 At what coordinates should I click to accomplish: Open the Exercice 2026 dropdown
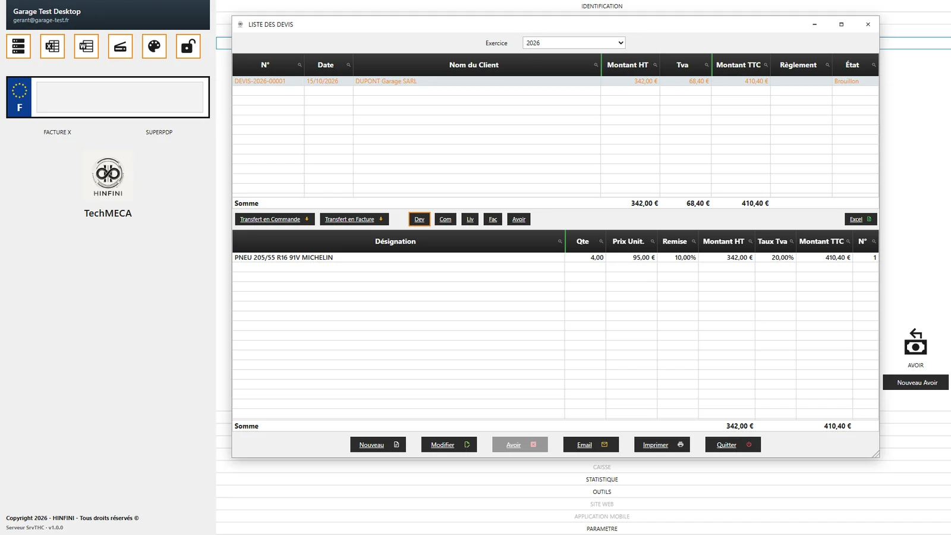[574, 43]
